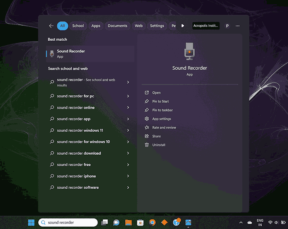Screen dimensions: 288x229
Task: Open the Documents filter tab
Action: pyautogui.click(x=117, y=26)
